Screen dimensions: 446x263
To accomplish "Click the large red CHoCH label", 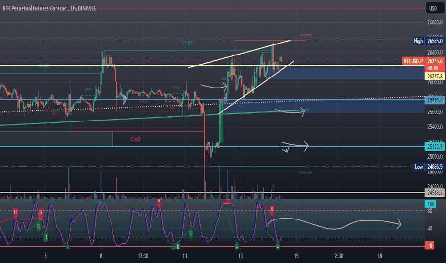I will point(136,139).
